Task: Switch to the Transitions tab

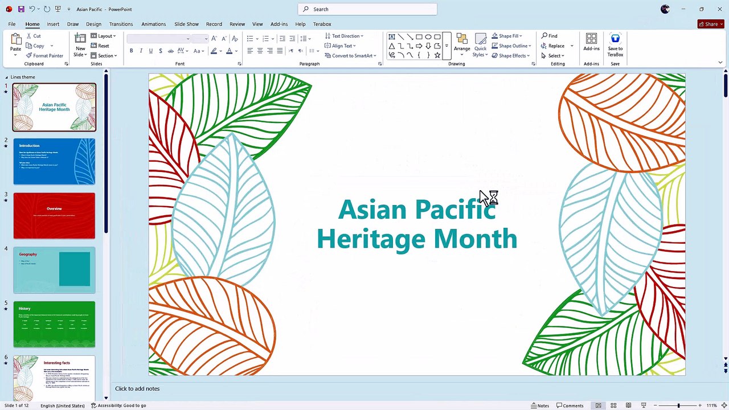Action: [121, 24]
